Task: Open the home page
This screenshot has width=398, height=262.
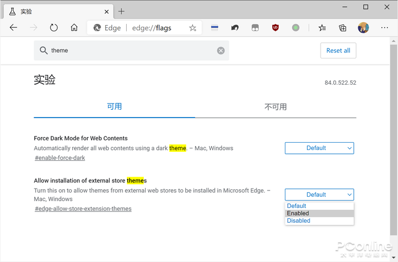Action: click(74, 27)
